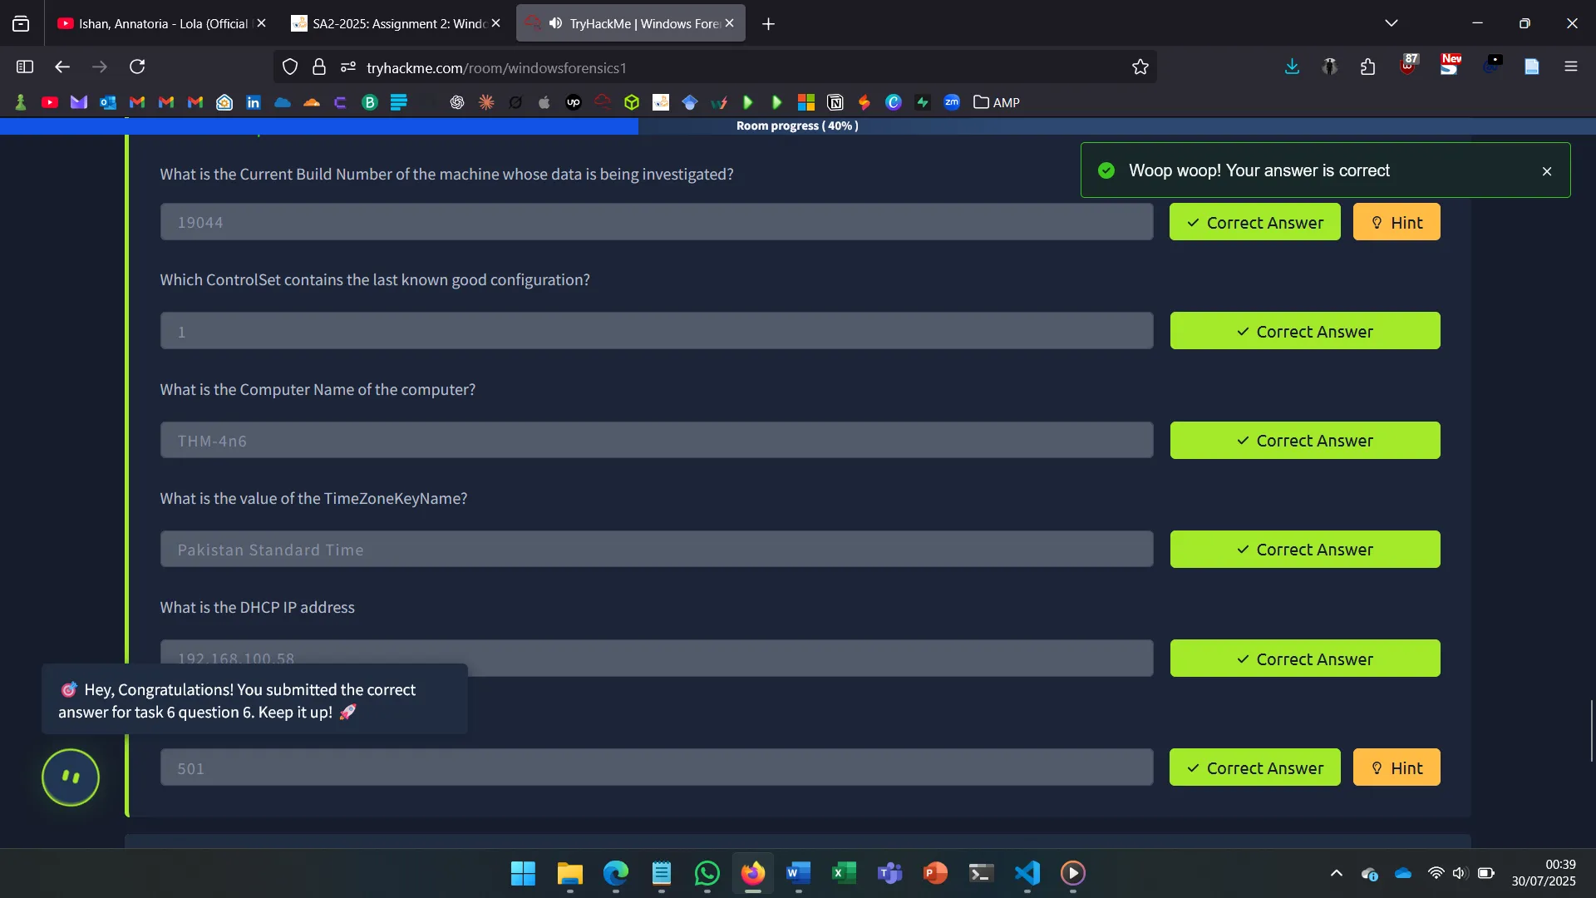The width and height of the screenshot is (1596, 898).
Task: Reload the TryHackMe page
Action: pos(137,67)
